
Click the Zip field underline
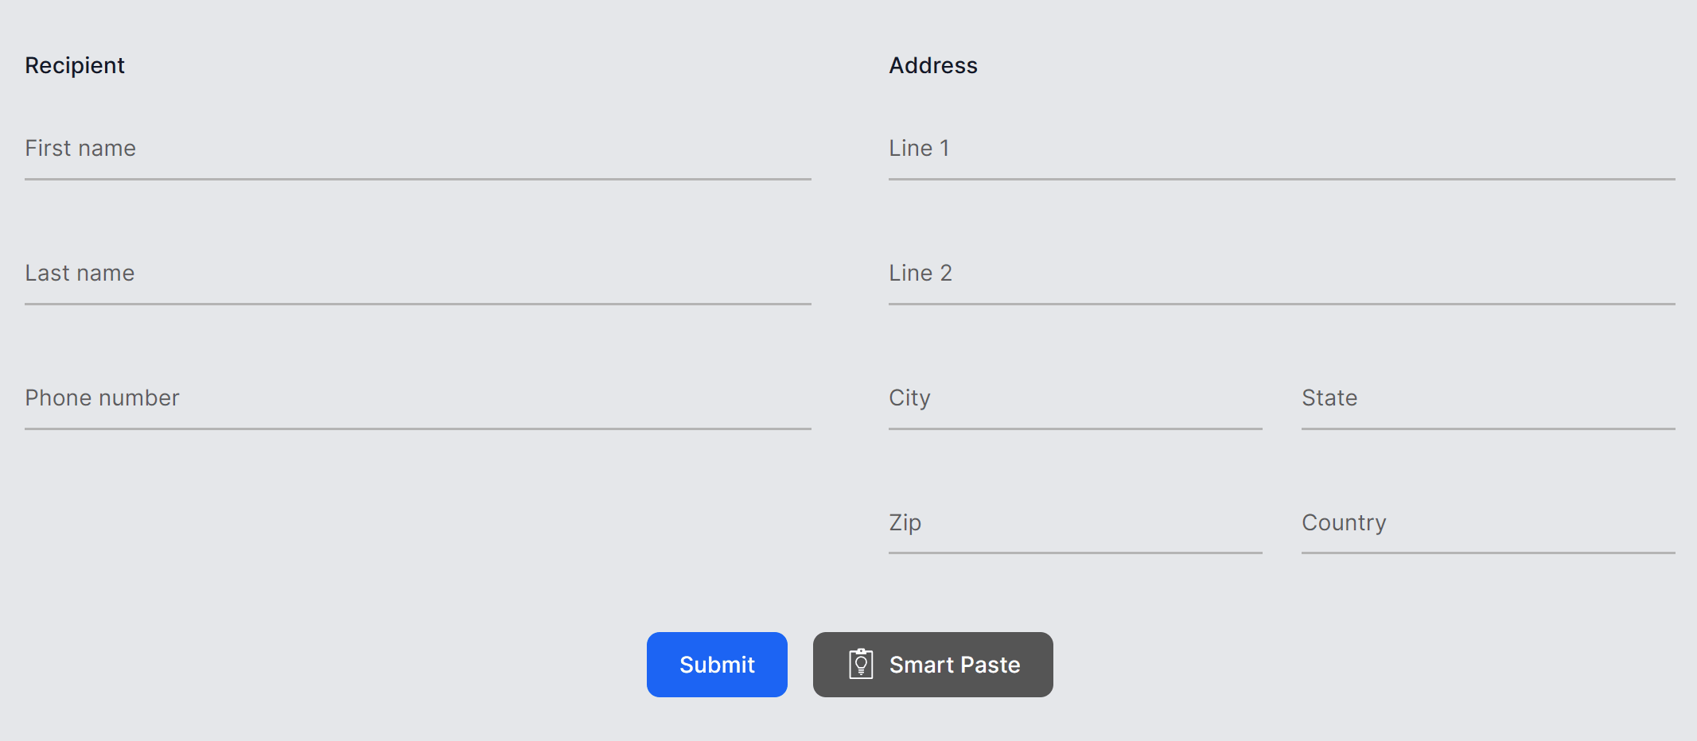coord(1074,551)
